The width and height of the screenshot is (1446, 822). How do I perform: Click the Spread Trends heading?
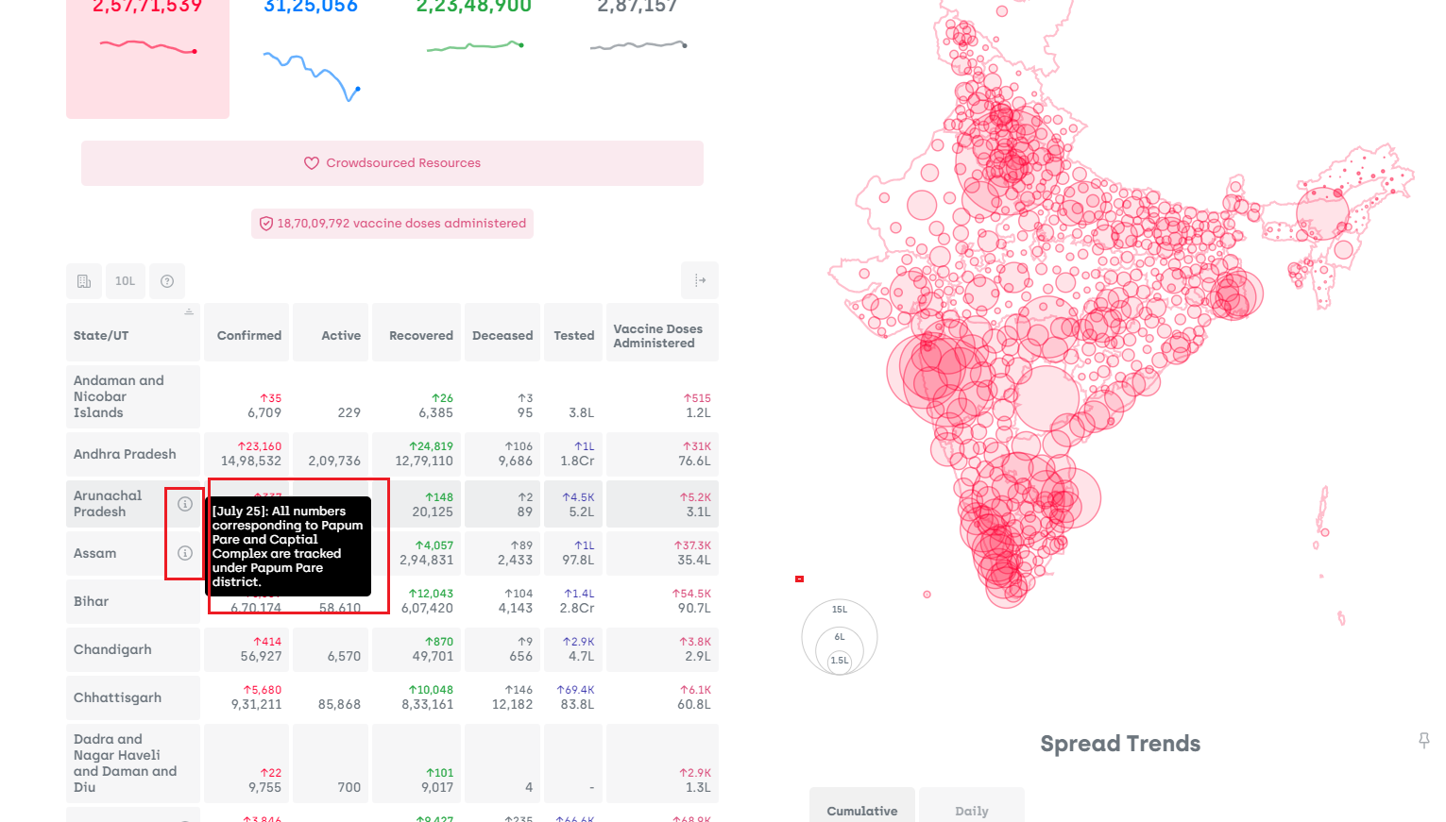point(1120,744)
